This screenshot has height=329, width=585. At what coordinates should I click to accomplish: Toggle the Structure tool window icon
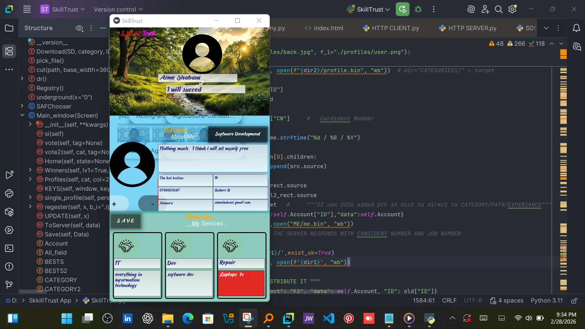pyautogui.click(x=9, y=51)
